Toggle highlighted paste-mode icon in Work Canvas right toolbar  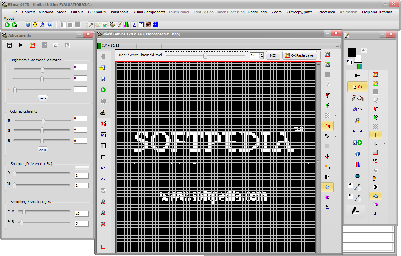tap(327, 187)
